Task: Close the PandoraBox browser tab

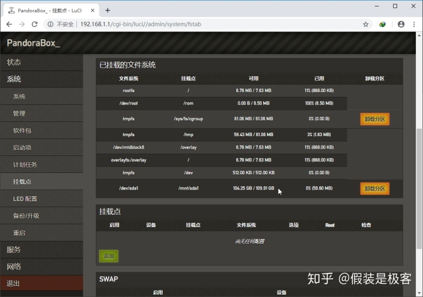Action: click(93, 10)
